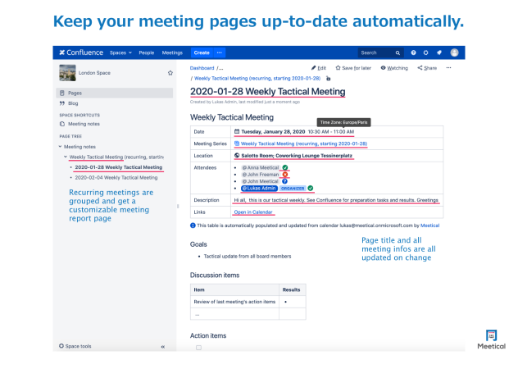Click the Share button
This screenshot has width=518, height=369.
[427, 68]
